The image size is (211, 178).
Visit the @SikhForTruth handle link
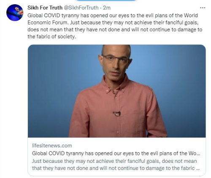(x=81, y=8)
